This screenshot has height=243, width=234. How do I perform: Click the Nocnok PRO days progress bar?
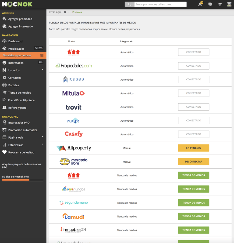[23, 180]
